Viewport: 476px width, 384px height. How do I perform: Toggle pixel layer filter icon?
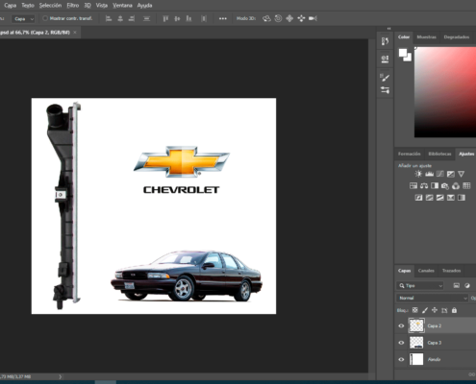click(457, 285)
